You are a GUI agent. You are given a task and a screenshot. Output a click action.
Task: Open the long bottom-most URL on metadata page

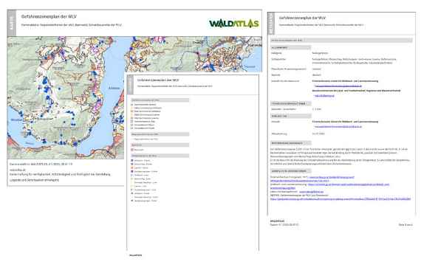(x=340, y=199)
